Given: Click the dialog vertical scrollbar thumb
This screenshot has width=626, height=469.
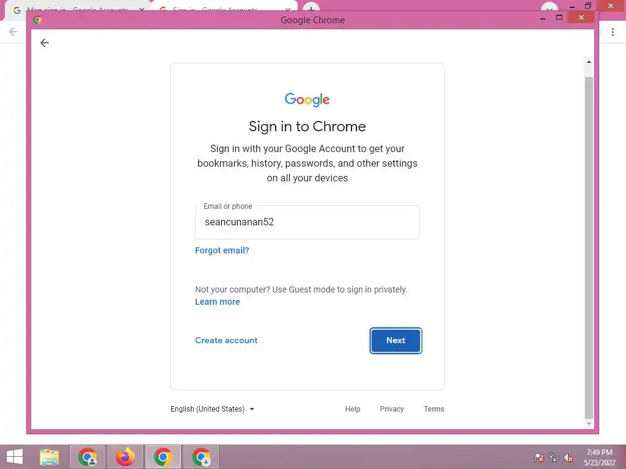Looking at the screenshot, I should 589,247.
